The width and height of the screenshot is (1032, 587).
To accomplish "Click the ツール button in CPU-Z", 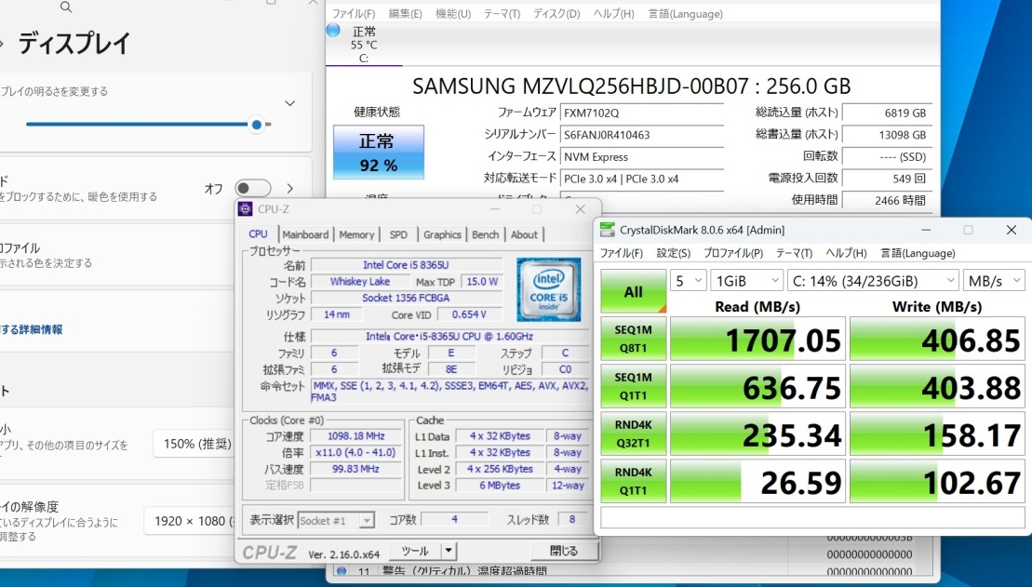I will pyautogui.click(x=415, y=551).
